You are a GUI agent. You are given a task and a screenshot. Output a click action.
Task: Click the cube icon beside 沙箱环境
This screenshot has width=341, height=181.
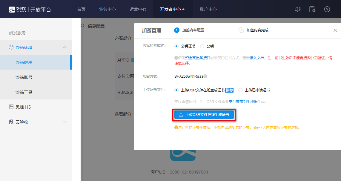(11, 47)
